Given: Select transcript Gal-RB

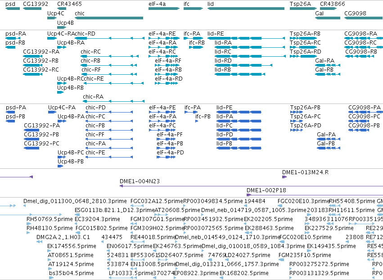Looking at the screenshot, I should coord(328,74).
